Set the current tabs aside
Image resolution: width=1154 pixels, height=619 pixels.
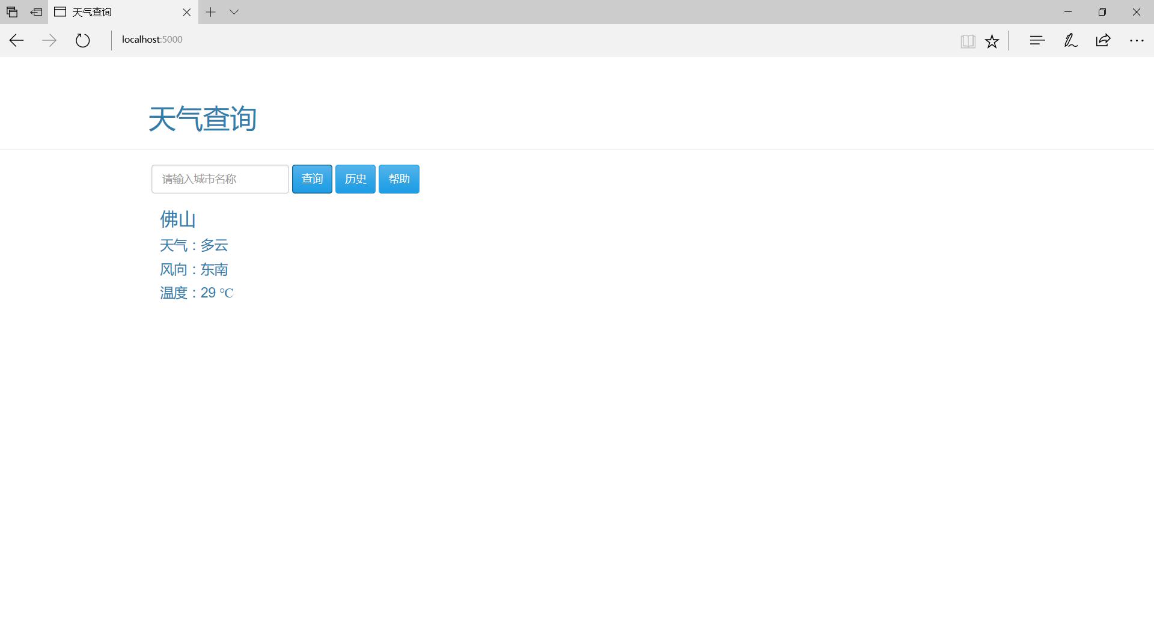click(x=36, y=12)
